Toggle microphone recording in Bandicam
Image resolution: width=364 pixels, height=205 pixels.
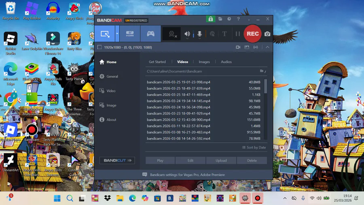click(199, 34)
